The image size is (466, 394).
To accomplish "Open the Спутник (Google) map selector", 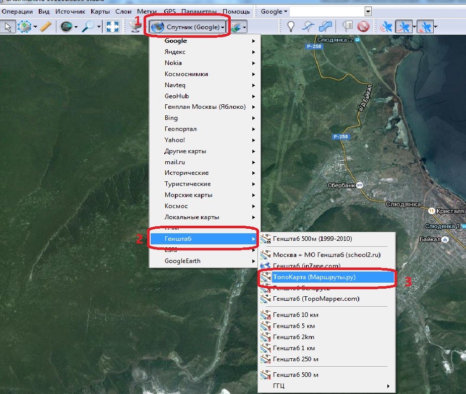I will 187,27.
